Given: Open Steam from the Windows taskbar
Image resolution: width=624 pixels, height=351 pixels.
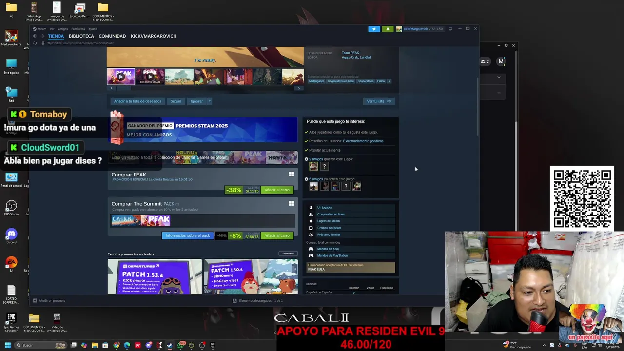Looking at the screenshot, I should click(x=170, y=345).
